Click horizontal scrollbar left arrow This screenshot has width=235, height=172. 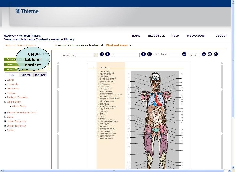pyautogui.click(x=1, y=171)
